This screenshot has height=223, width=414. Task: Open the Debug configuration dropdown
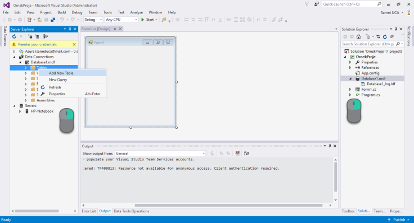[x=93, y=20]
